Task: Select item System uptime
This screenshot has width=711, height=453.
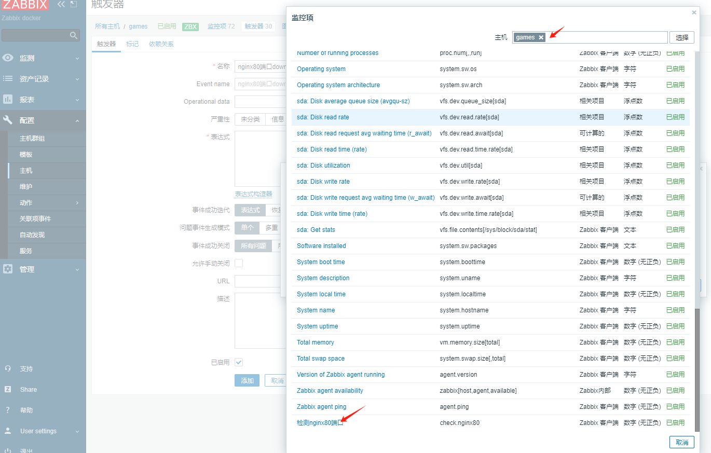Action: point(317,326)
